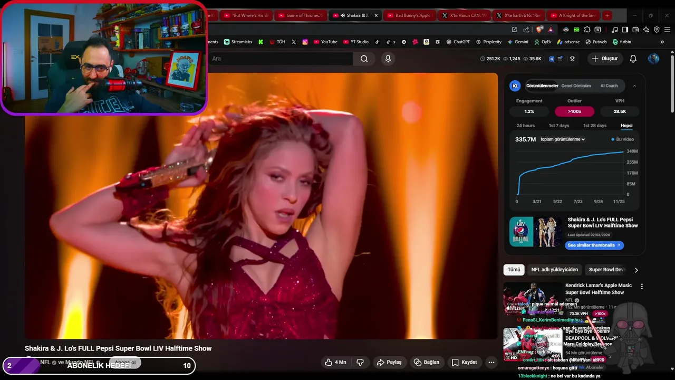Screen dimensions: 675x380
Task: Open more actions ellipsis under the video
Action: click(491, 362)
